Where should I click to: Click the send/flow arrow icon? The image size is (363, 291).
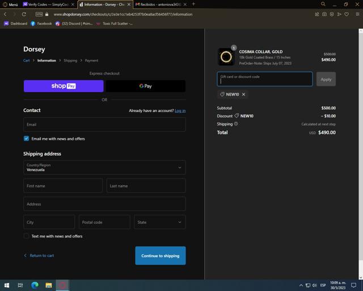[x=339, y=14]
